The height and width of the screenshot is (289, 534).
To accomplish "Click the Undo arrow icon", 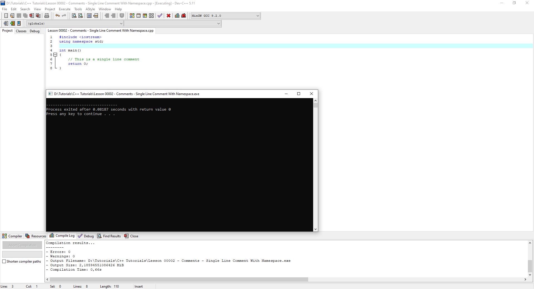I will (x=57, y=16).
